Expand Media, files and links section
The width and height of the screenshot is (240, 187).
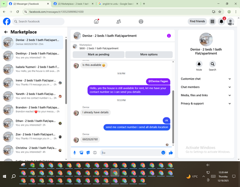(x=206, y=95)
